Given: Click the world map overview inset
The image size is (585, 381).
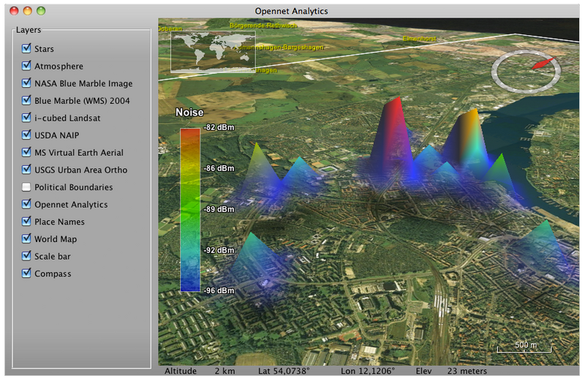Looking at the screenshot, I should click(213, 52).
